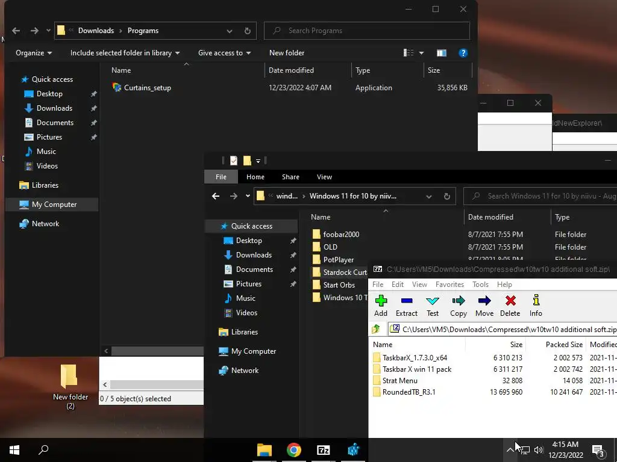Open the 7-Zip Edit menu
617x462 pixels.
coord(398,285)
